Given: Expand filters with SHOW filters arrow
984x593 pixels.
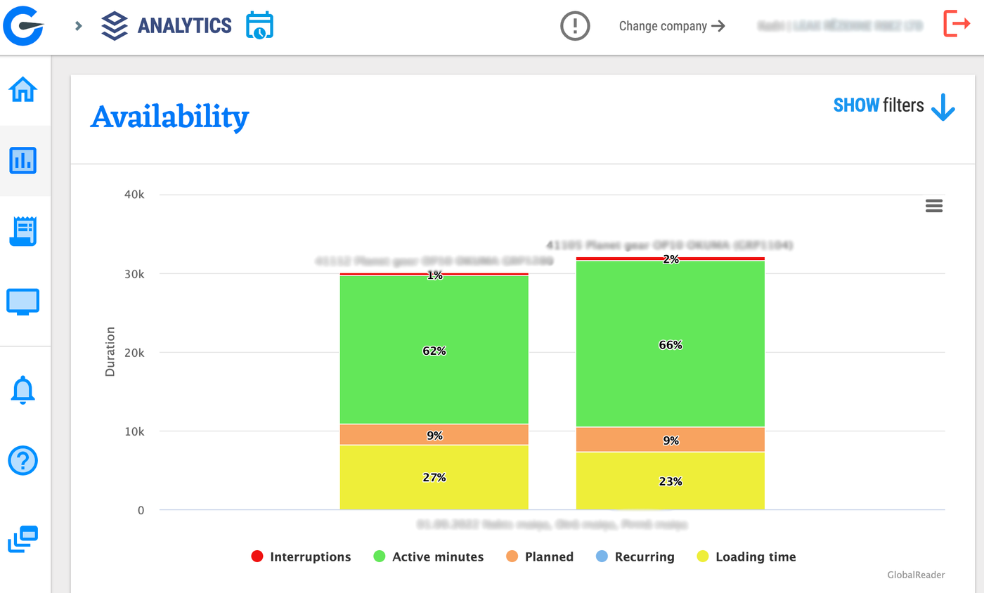Looking at the screenshot, I should pos(894,106).
